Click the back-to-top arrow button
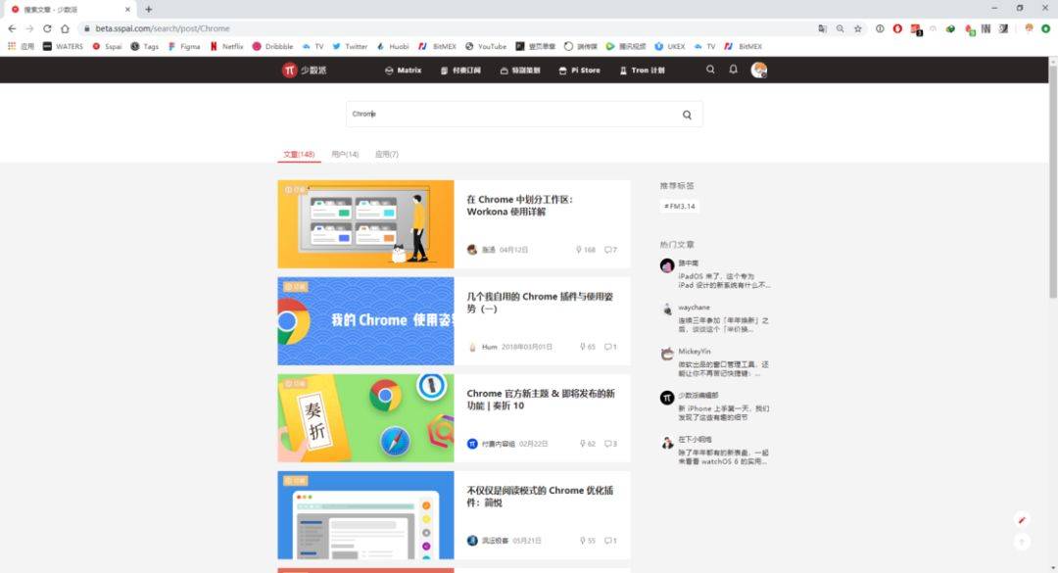The width and height of the screenshot is (1058, 573). coord(1022,542)
